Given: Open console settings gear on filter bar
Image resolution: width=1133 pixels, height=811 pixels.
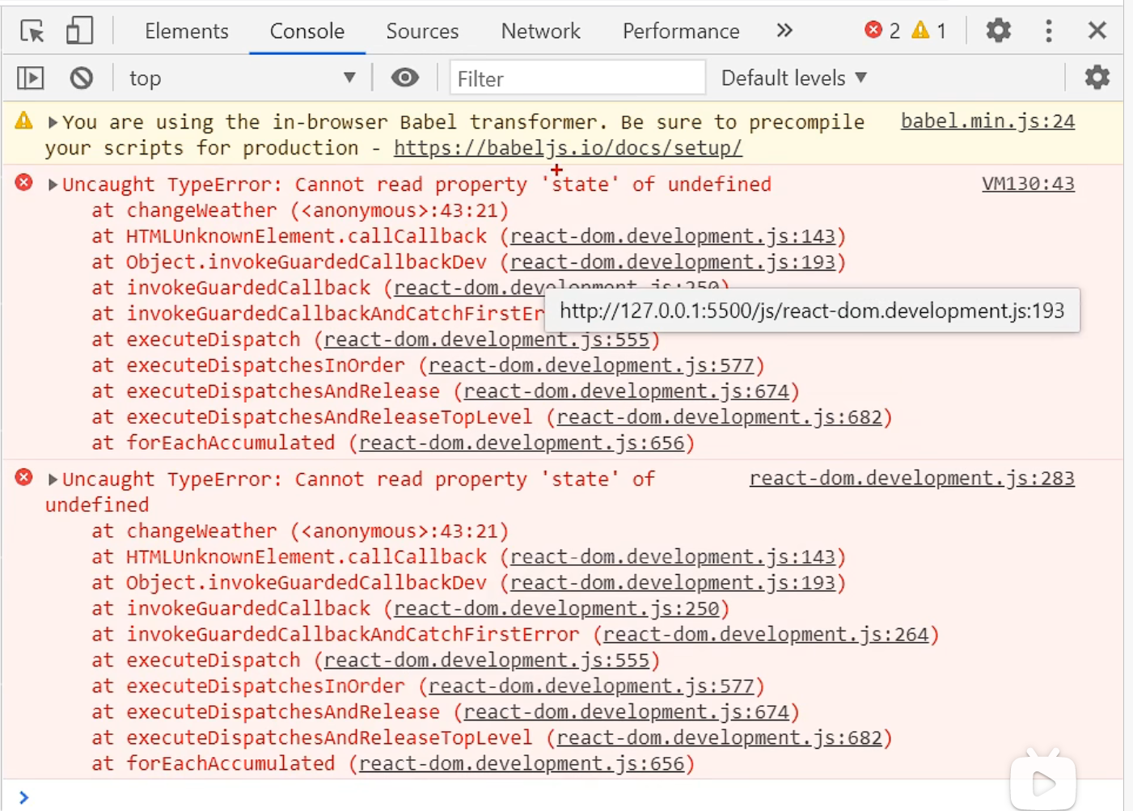Looking at the screenshot, I should [x=1097, y=78].
